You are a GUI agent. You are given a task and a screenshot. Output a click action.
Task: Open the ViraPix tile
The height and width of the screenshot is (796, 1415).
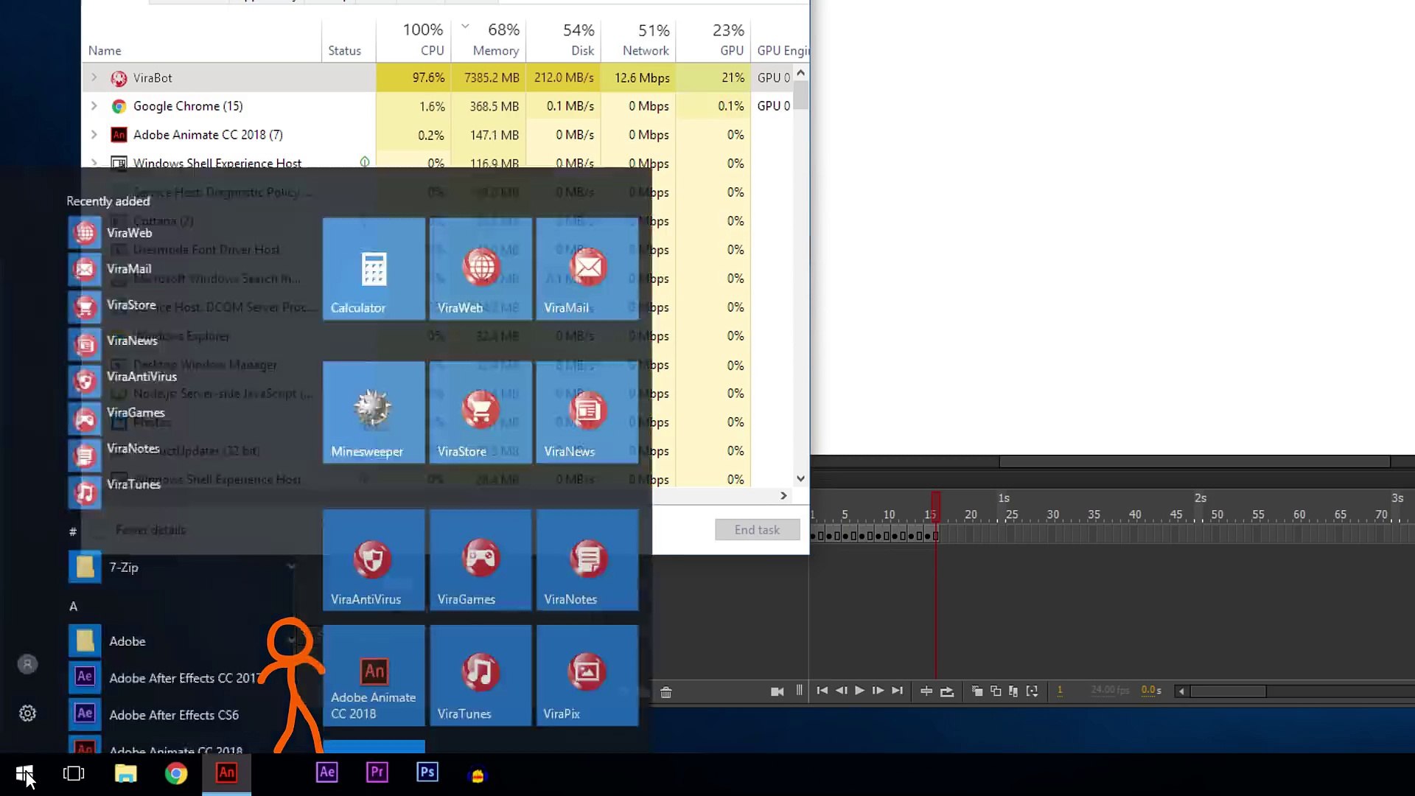(587, 675)
